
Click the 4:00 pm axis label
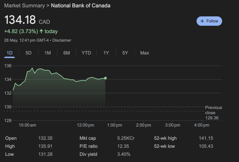[202, 125]
